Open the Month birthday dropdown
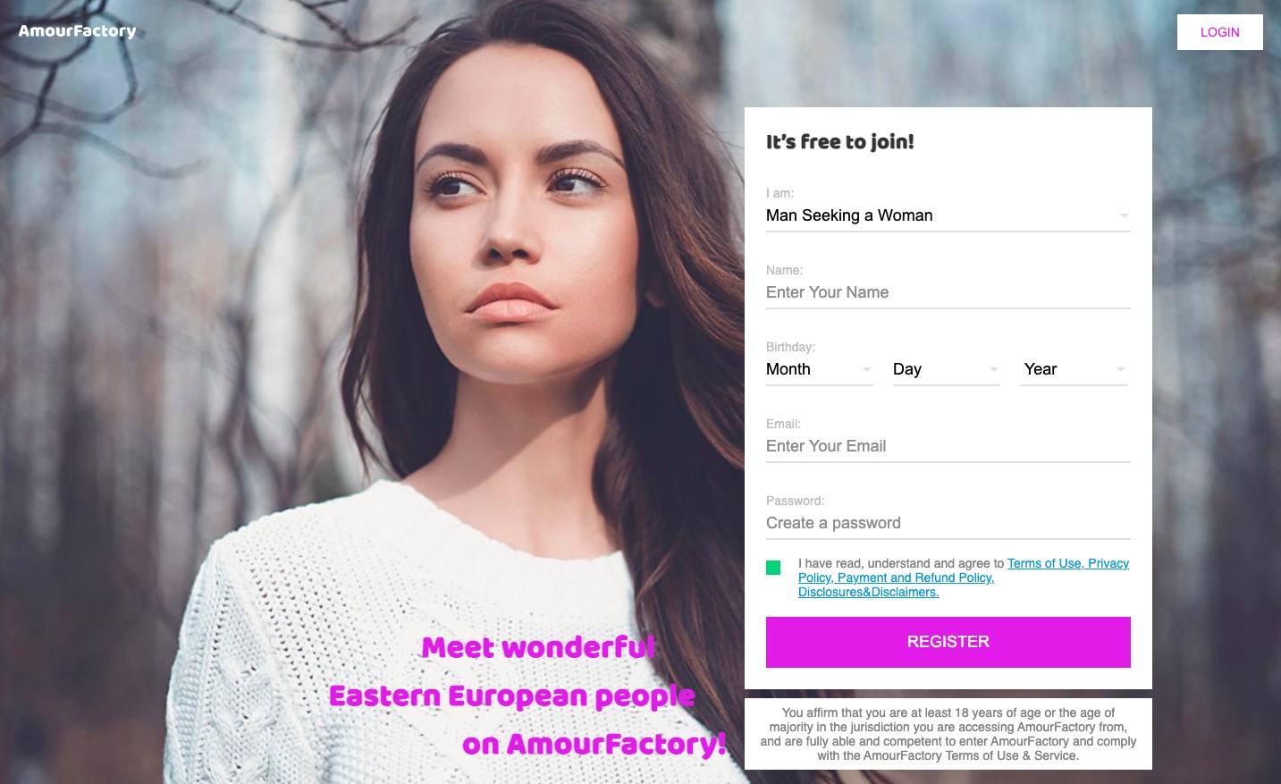 pyautogui.click(x=819, y=369)
